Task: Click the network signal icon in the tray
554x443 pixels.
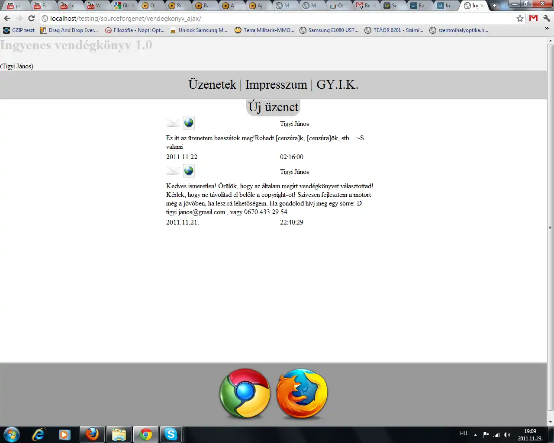Action: 496,434
